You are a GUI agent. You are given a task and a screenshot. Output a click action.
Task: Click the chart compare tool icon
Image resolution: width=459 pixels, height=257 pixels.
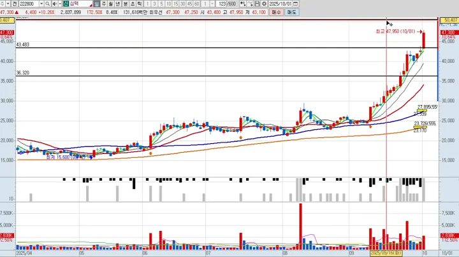(x=243, y=4)
